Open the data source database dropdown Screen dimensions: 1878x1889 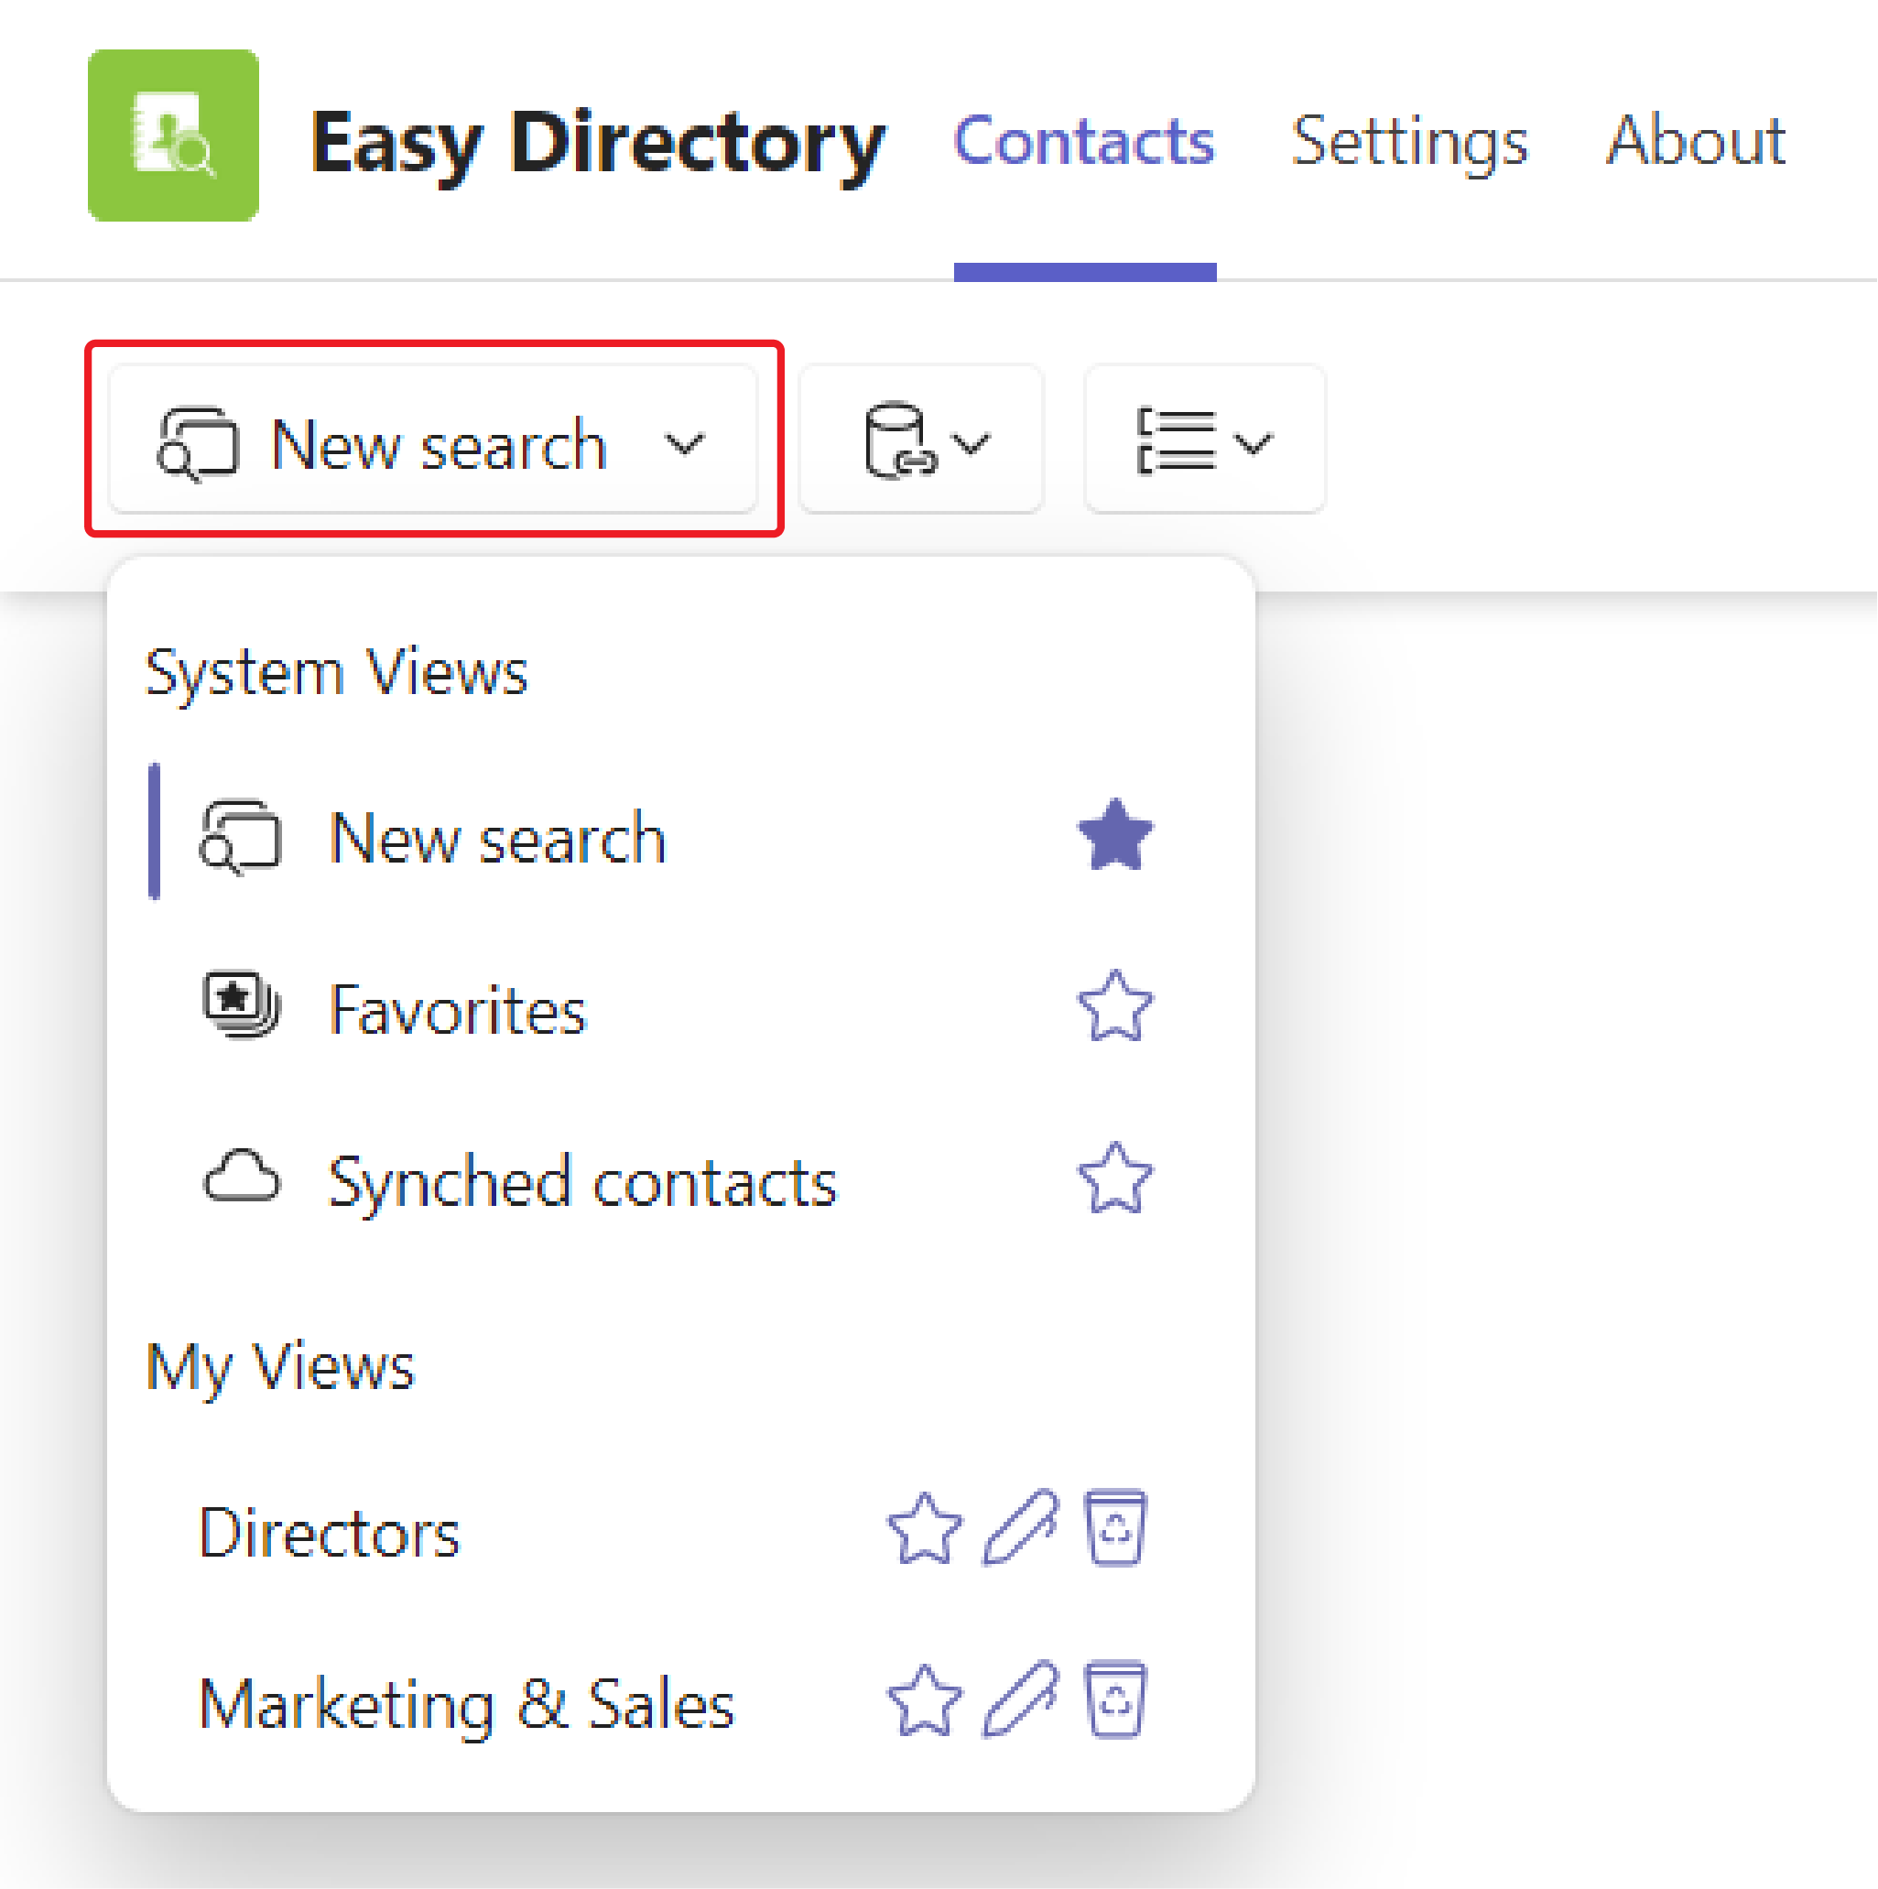[x=922, y=439]
